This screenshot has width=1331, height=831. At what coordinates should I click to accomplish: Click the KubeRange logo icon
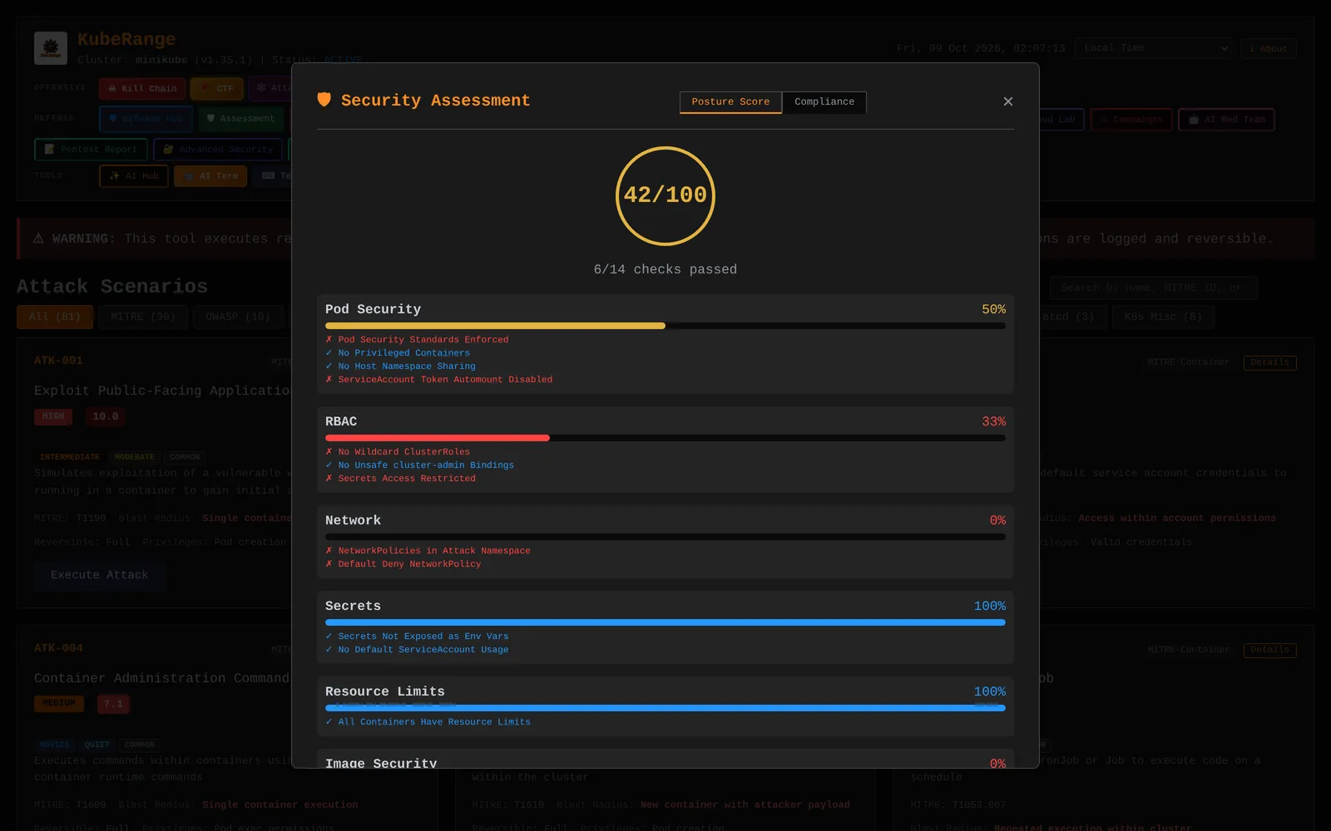pos(51,48)
